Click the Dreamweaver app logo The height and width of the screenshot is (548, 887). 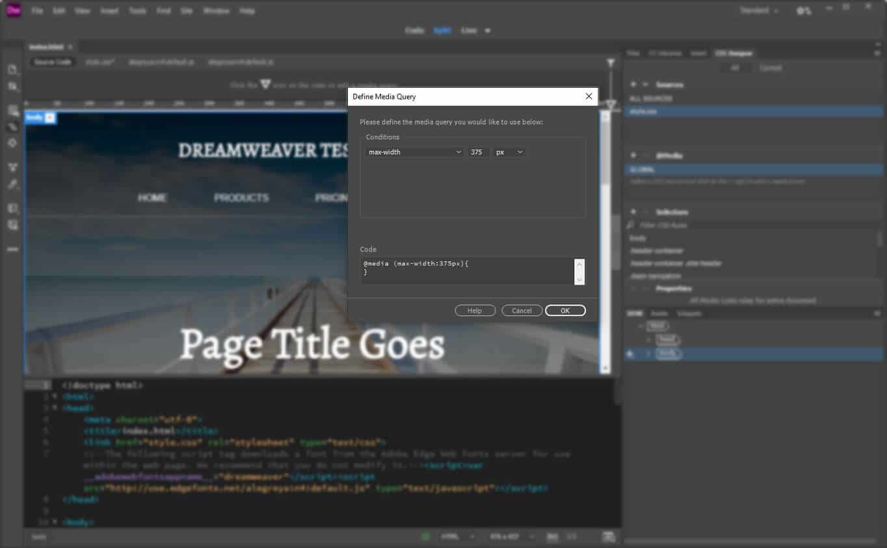click(x=14, y=10)
